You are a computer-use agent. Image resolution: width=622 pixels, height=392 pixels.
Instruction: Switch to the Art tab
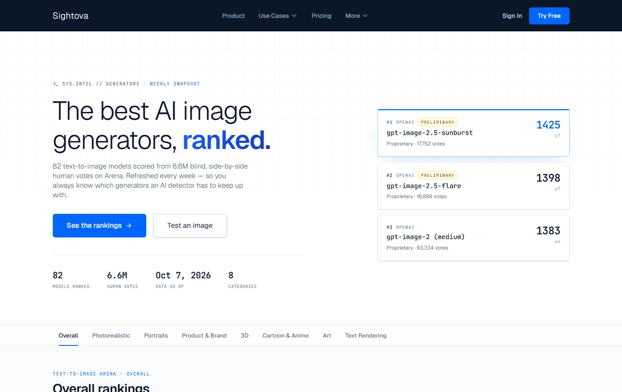coord(327,335)
